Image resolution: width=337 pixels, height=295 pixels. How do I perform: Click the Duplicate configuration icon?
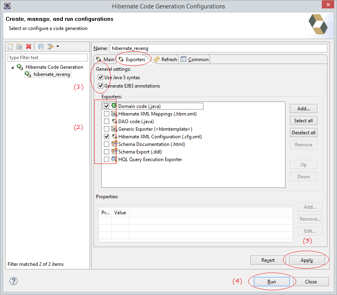tap(19, 46)
